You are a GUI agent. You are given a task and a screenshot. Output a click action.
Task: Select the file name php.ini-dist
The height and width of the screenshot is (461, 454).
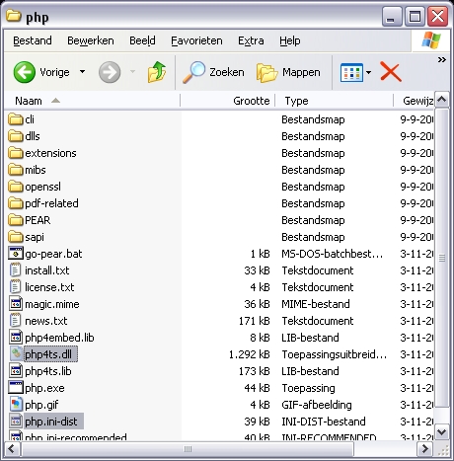51,422
